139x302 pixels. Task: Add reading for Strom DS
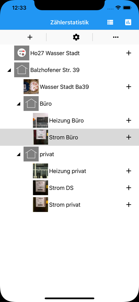129,188
